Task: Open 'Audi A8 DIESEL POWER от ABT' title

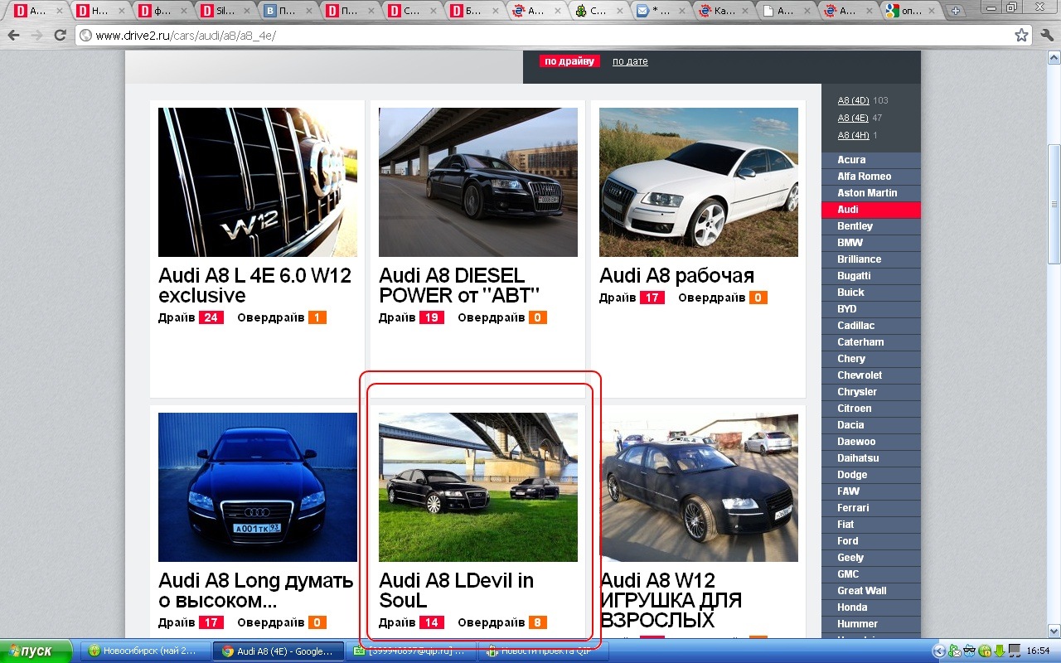Action: point(459,285)
